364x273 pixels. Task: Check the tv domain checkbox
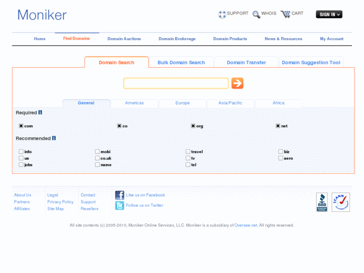[188, 158]
